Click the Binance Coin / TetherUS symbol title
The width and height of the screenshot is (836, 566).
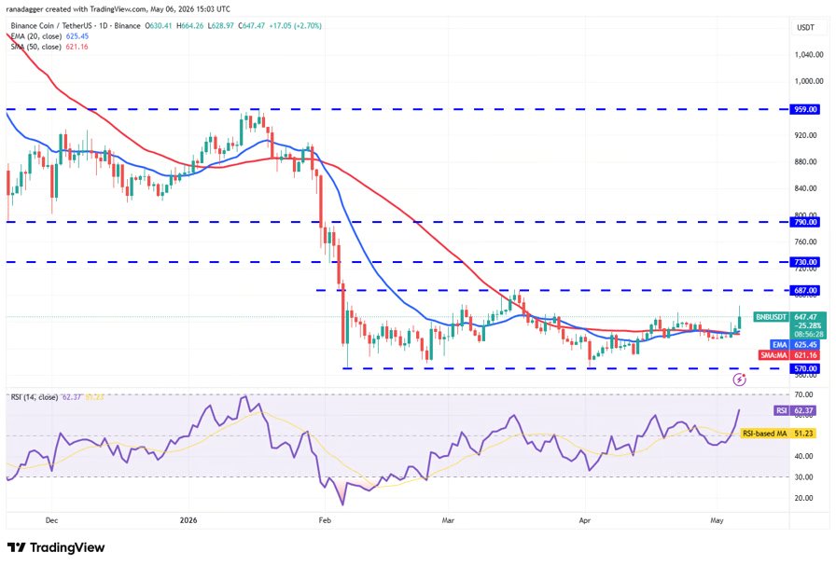pyautogui.click(x=76, y=25)
